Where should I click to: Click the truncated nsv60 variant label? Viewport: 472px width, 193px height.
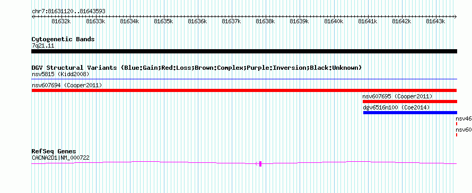(x=464, y=130)
